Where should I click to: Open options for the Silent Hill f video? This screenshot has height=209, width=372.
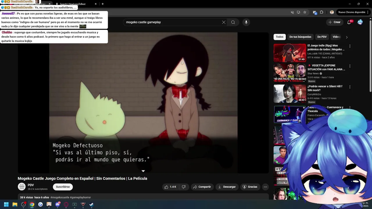[350, 87]
